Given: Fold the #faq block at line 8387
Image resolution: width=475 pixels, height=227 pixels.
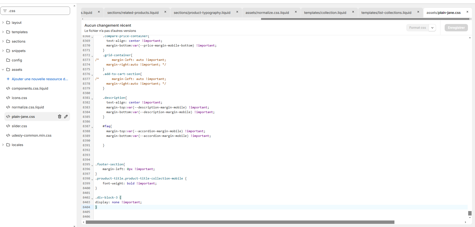Looking at the screenshot, I should tap(92, 127).
